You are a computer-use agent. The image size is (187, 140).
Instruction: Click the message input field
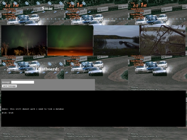coord(23,82)
